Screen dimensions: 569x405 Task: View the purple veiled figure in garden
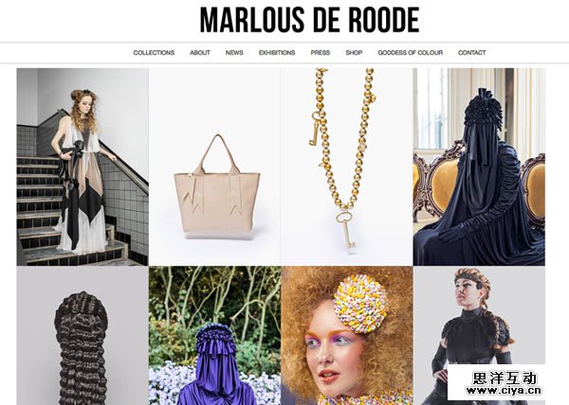click(x=214, y=336)
